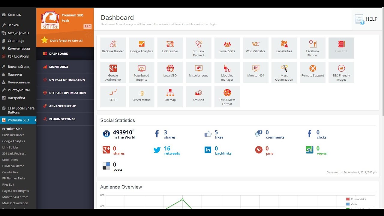Click the % New Visits legend swatch
The height and width of the screenshot is (216, 384).
point(348,199)
